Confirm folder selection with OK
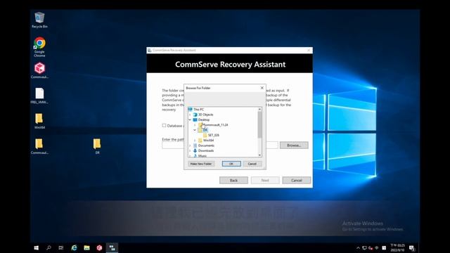The height and width of the screenshot is (253, 450). pos(231,164)
